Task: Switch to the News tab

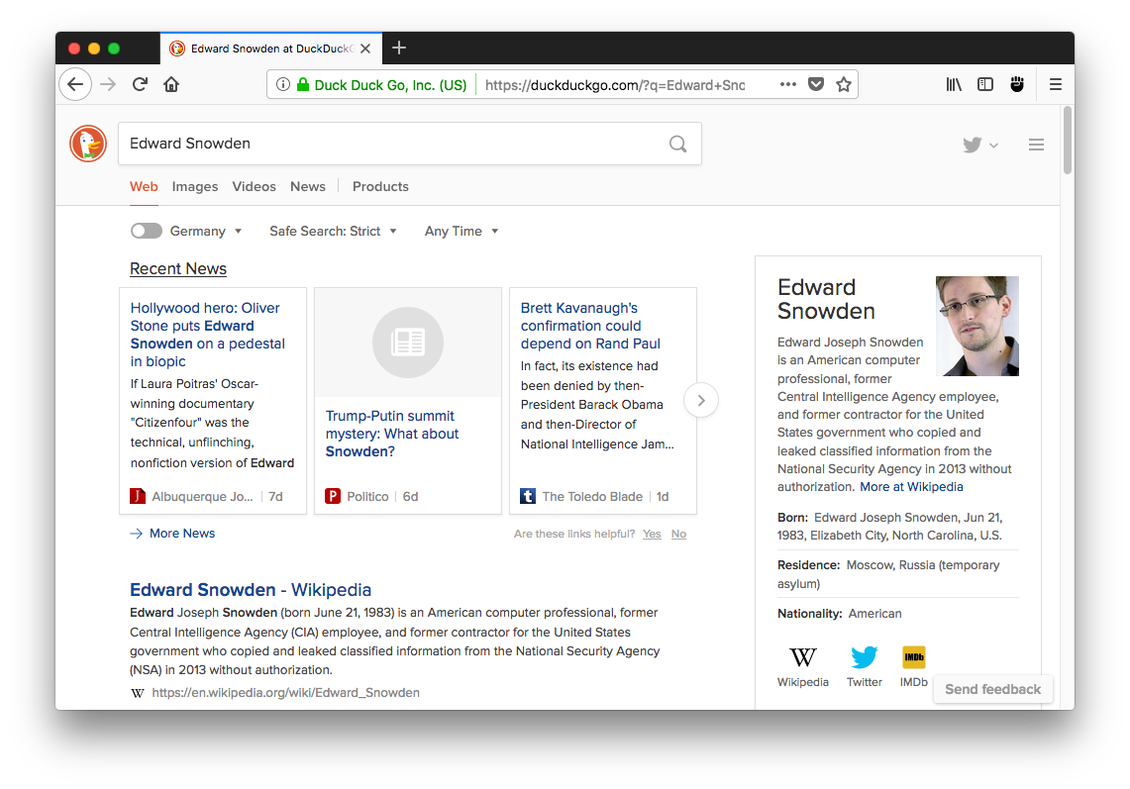Action: (308, 187)
